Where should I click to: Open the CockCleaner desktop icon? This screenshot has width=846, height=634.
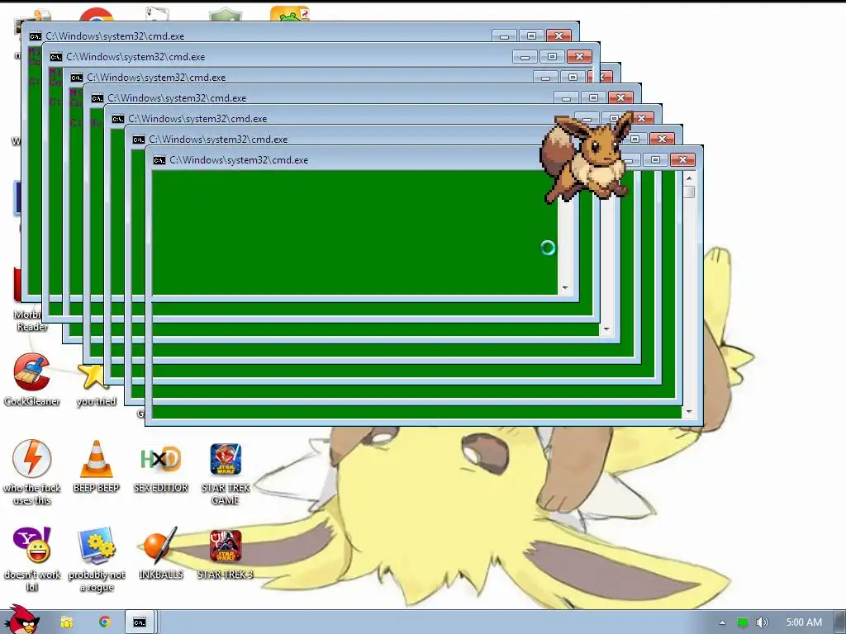pos(32,379)
